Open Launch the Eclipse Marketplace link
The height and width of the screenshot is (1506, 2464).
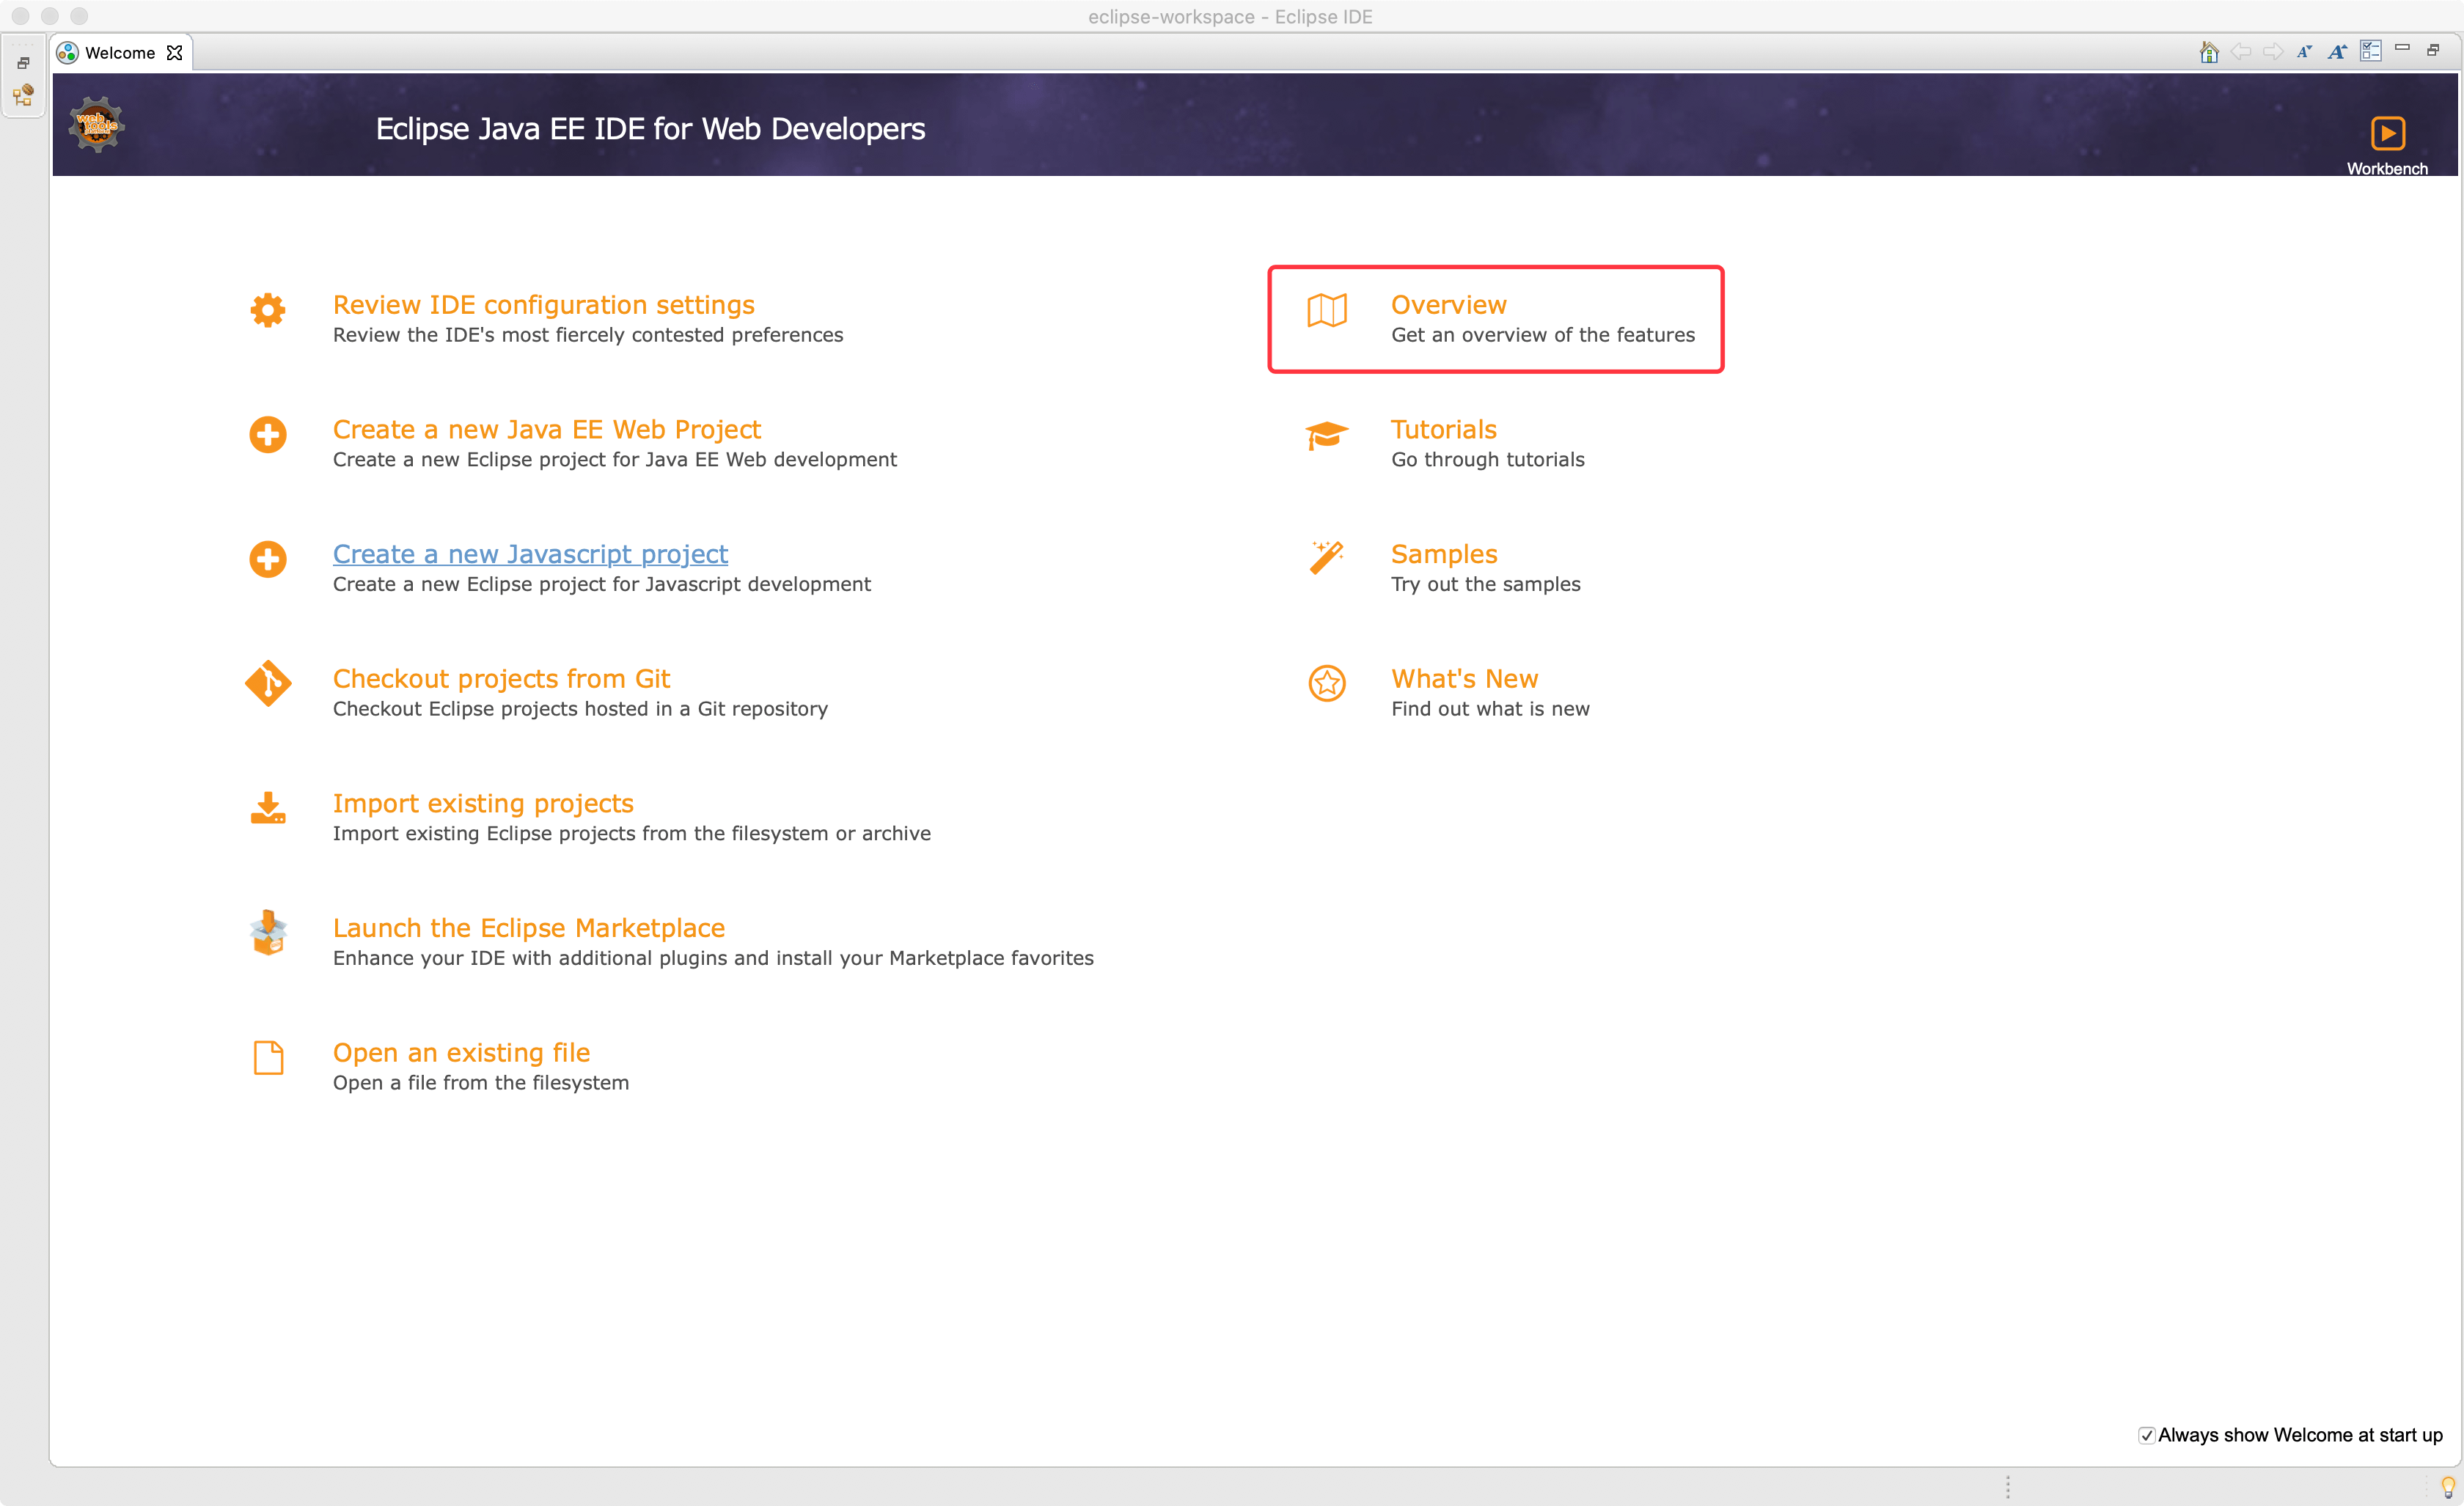pyautogui.click(x=528, y=929)
